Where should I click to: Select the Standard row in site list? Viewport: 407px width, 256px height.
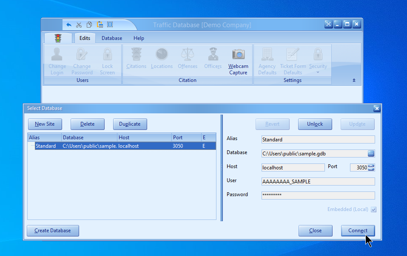(x=125, y=146)
